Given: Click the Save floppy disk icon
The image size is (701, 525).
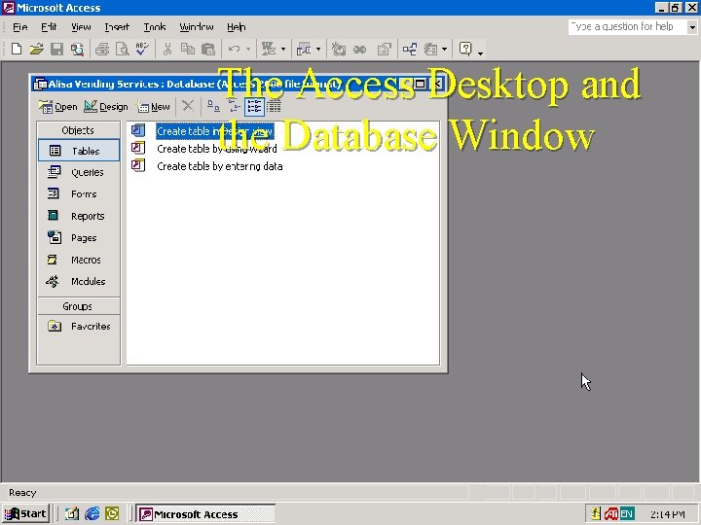Looking at the screenshot, I should (56, 49).
